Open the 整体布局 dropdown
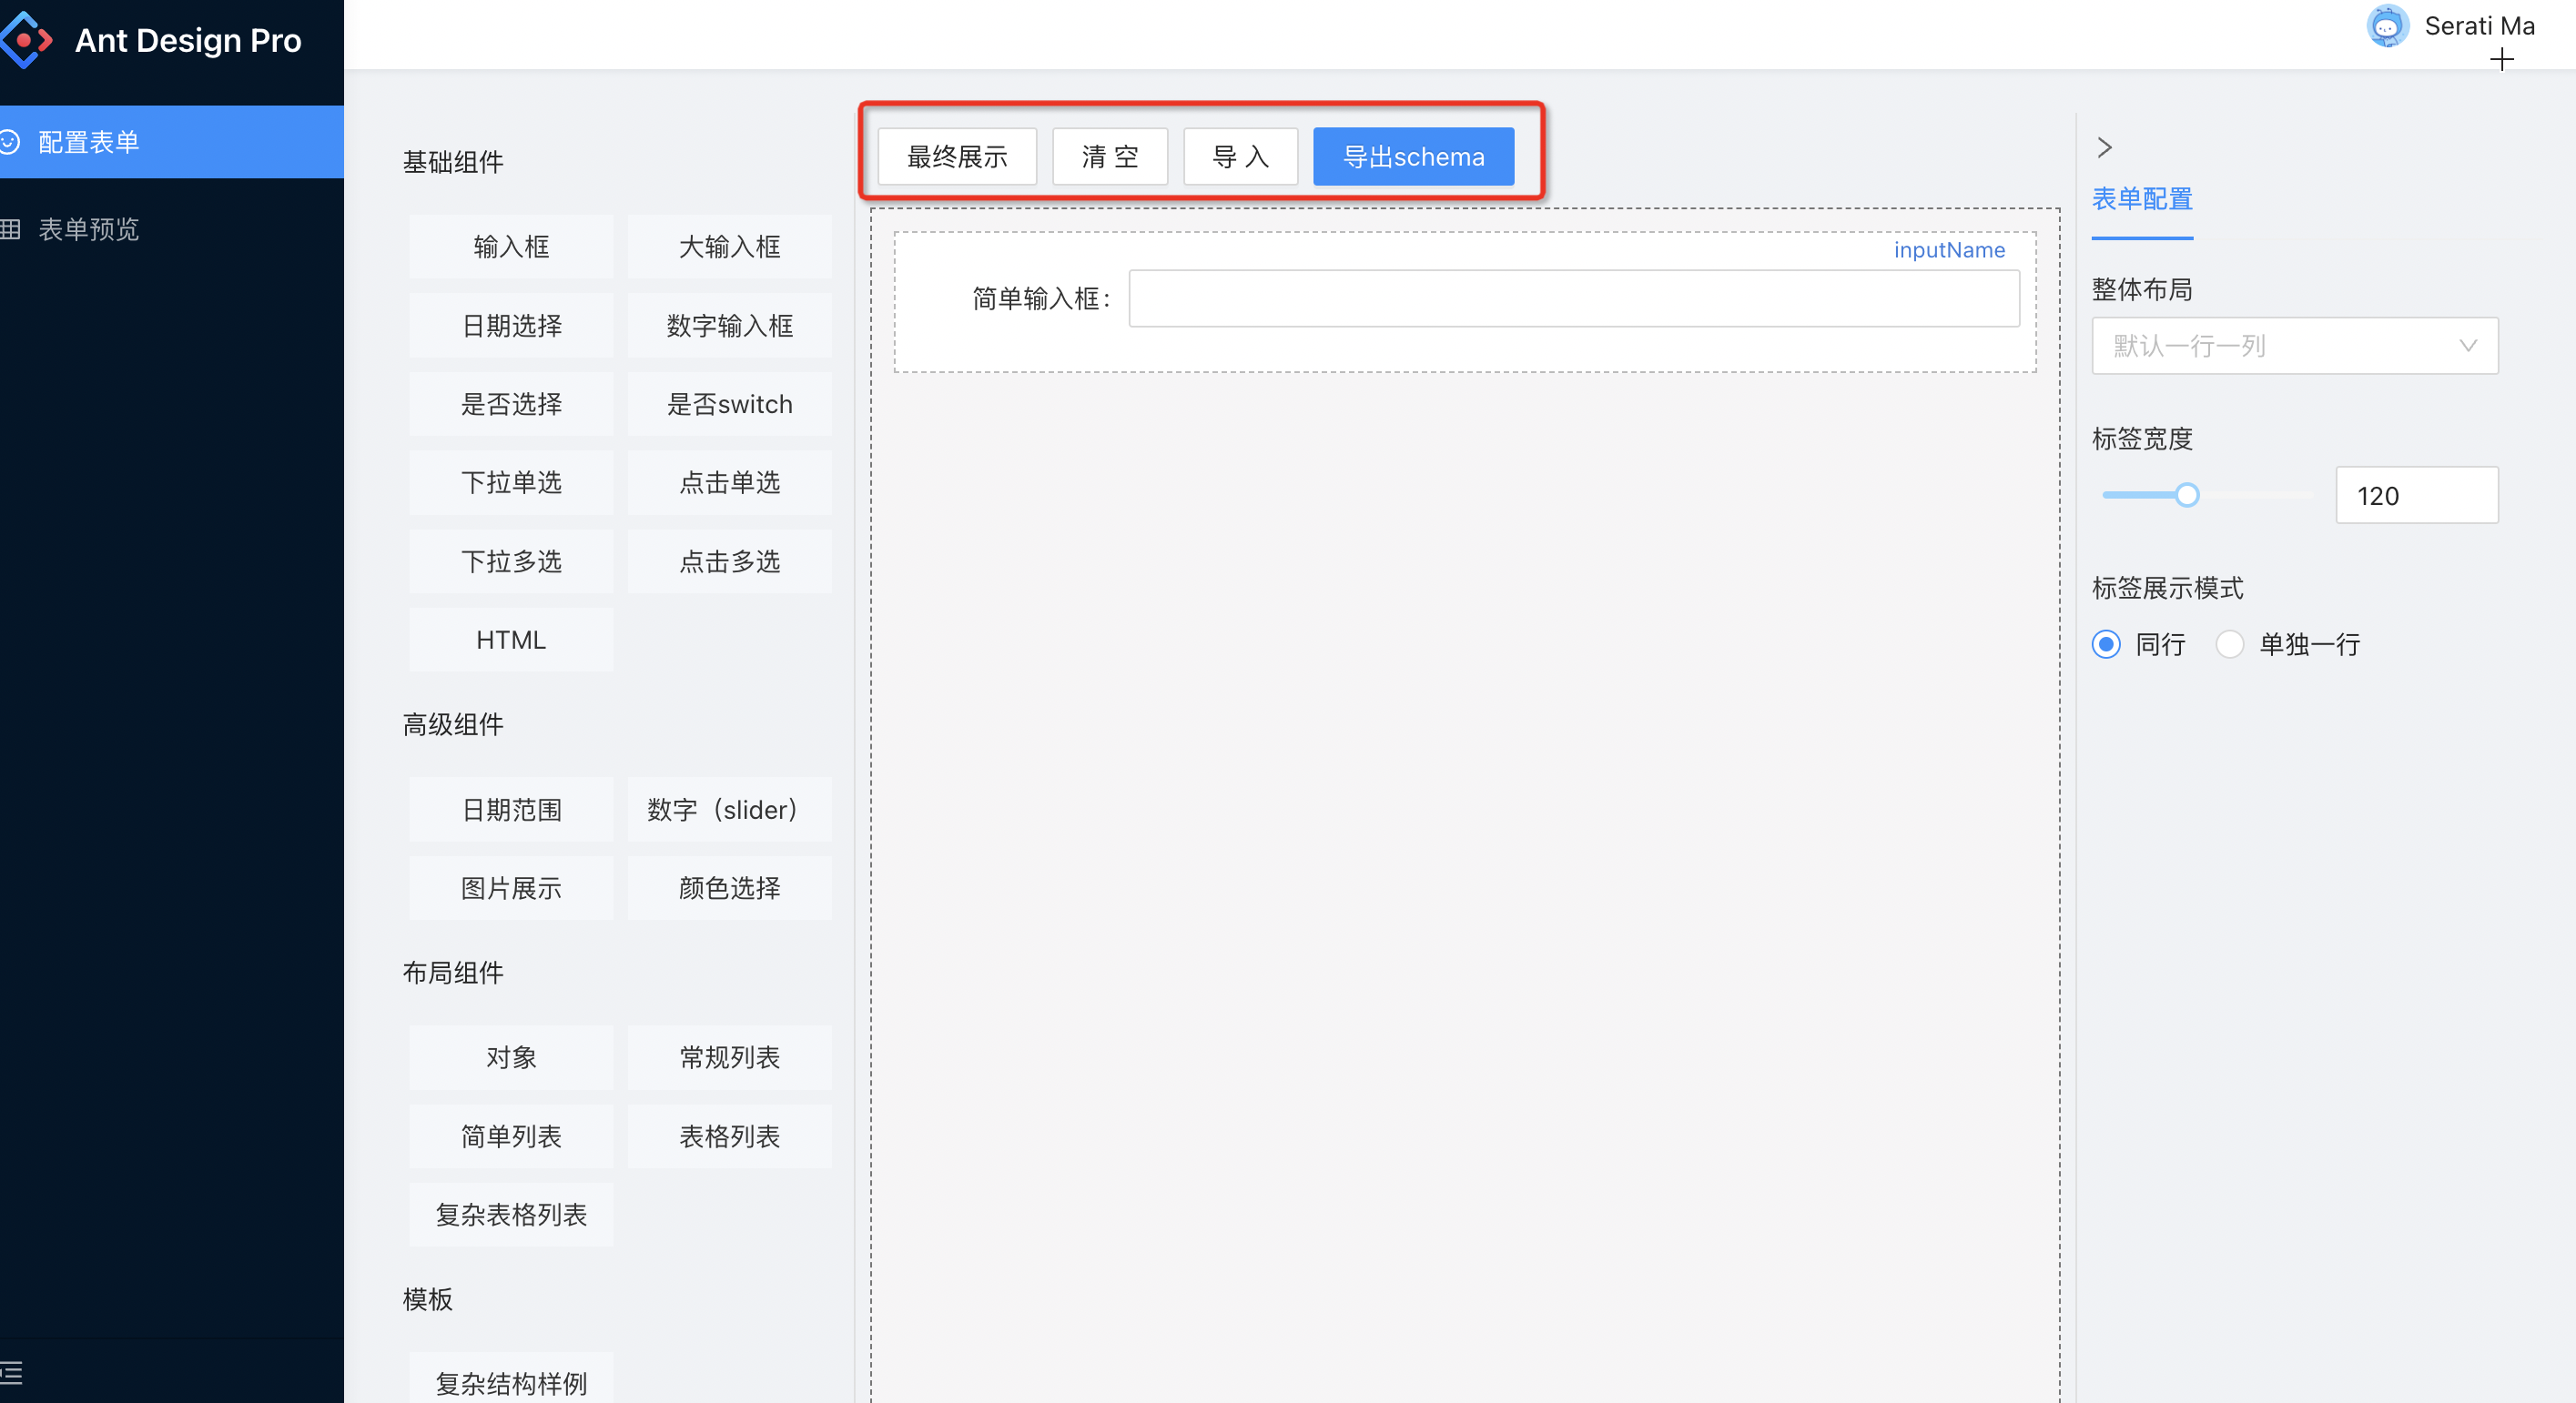2576x1403 pixels. tap(2295, 346)
